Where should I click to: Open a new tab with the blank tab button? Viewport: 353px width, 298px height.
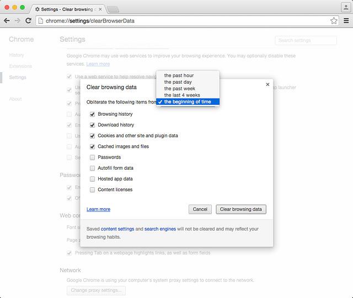(x=113, y=9)
